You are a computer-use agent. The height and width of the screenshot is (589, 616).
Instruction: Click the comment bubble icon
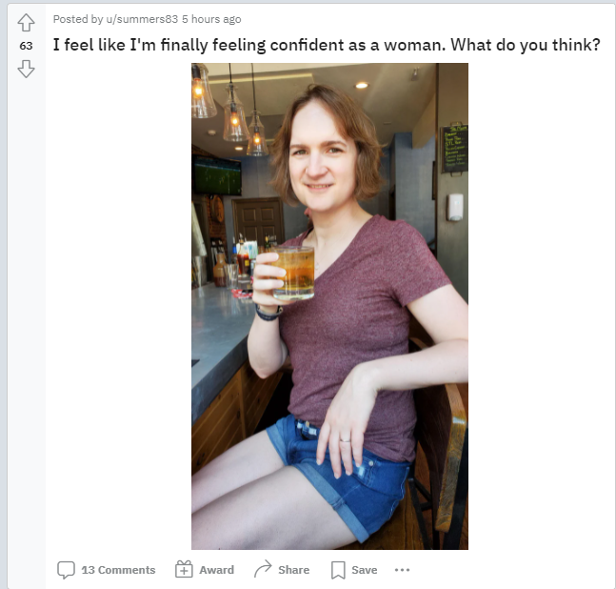click(x=66, y=570)
